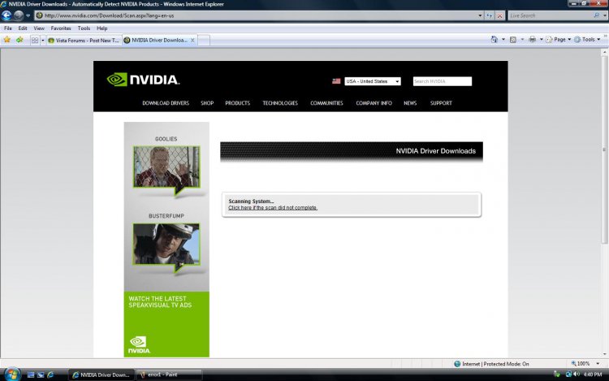The height and width of the screenshot is (381, 609).
Task: Open the Shop nav link
Action: [207, 103]
